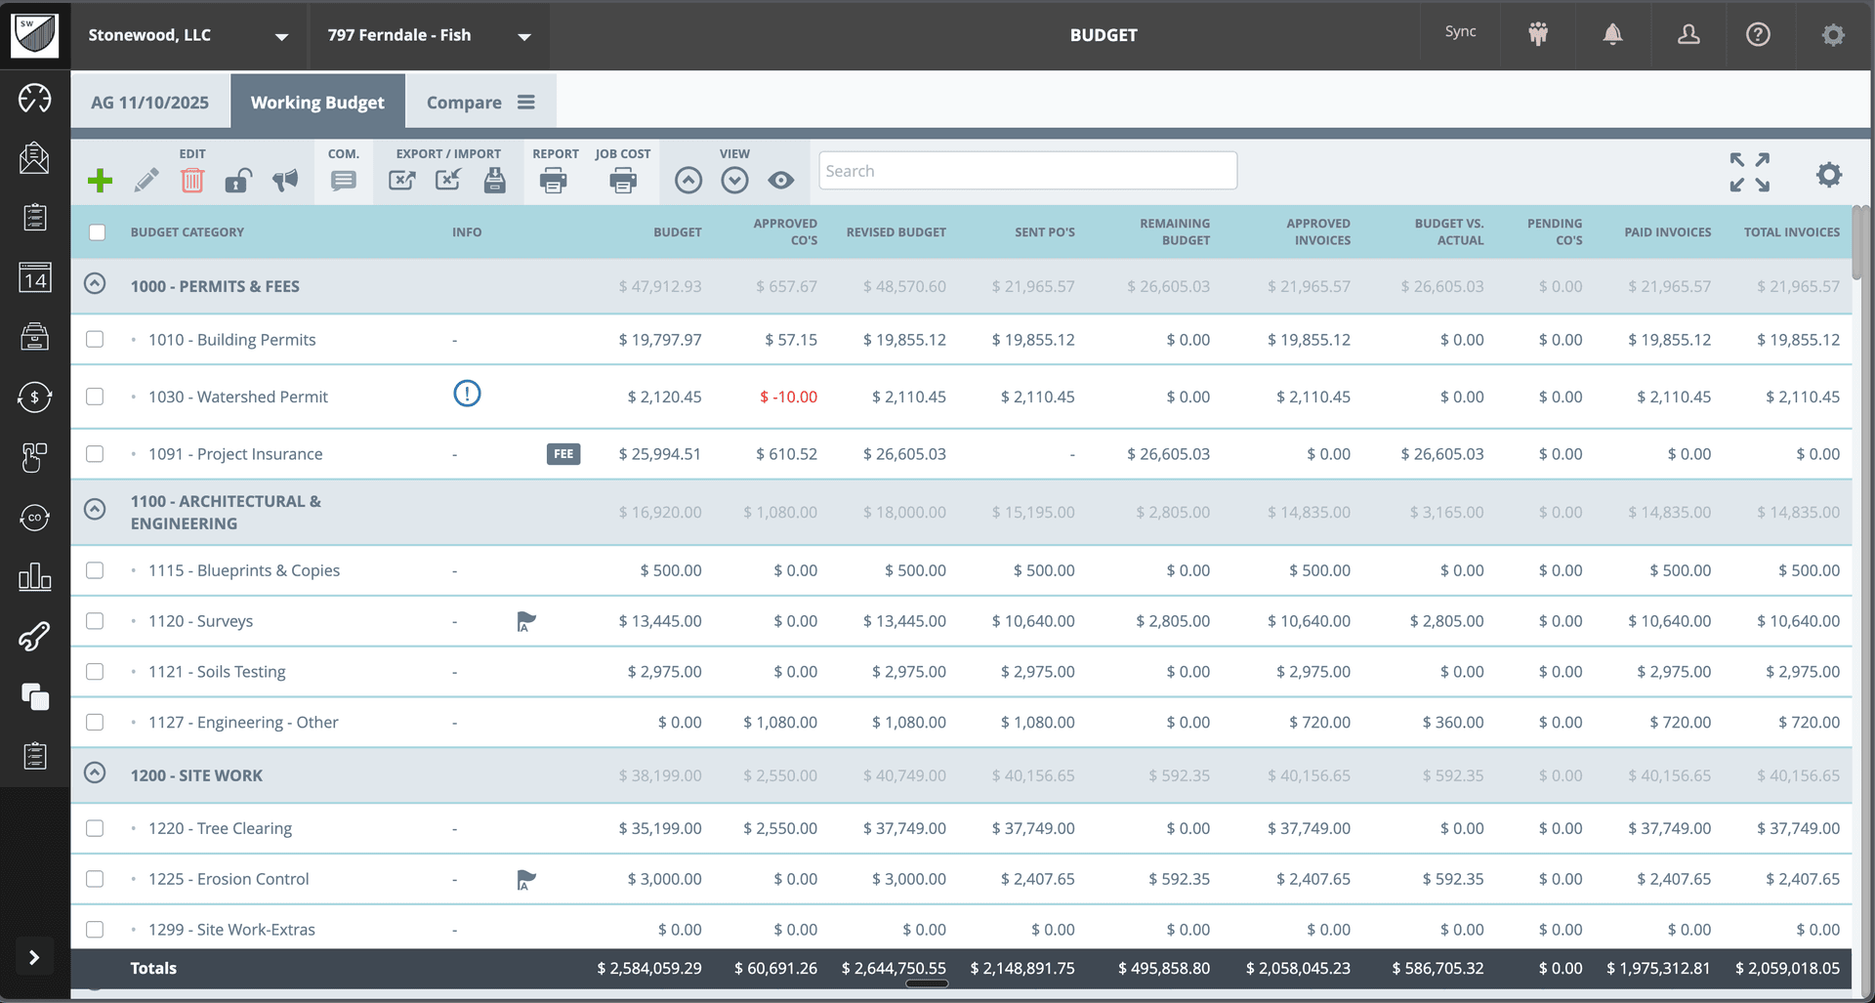Check the checkbox next to 1220 - Tree Clearing
This screenshot has height=1003, width=1875.
point(95,827)
